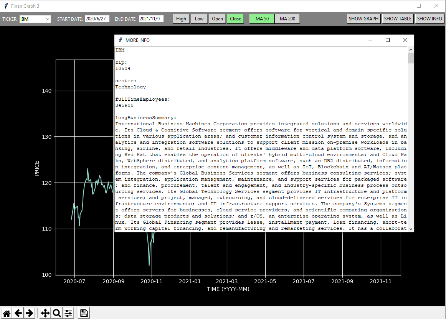Toggle the High price button
This screenshot has height=319, width=446.
[x=181, y=19]
